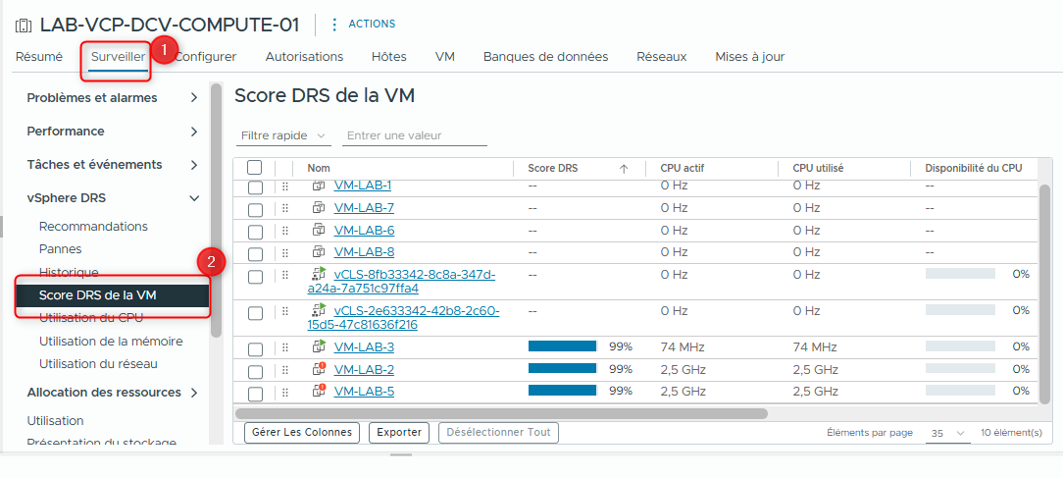Open Utilisation du réseau
Viewport: 1063px width, 478px height.
pyautogui.click(x=98, y=363)
